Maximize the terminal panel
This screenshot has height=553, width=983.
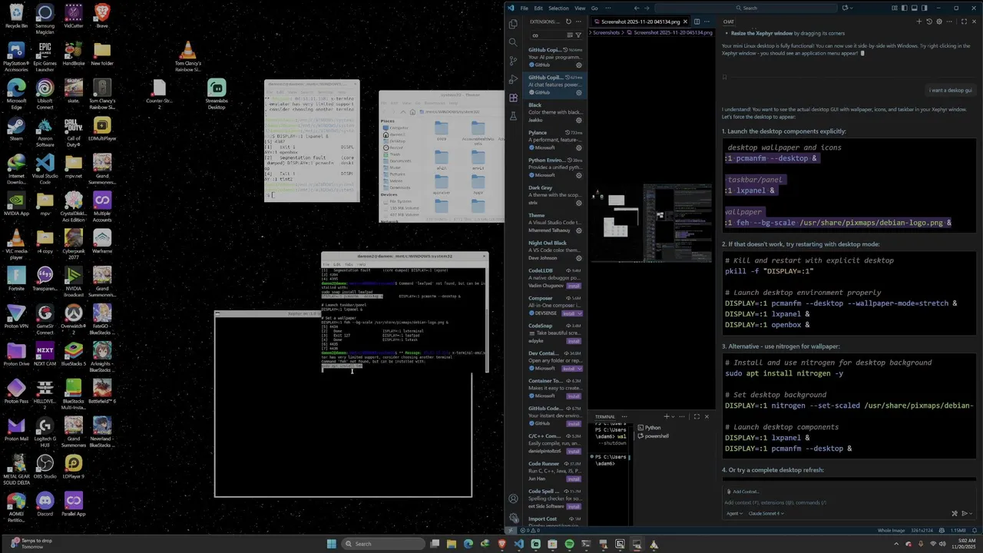click(x=697, y=417)
